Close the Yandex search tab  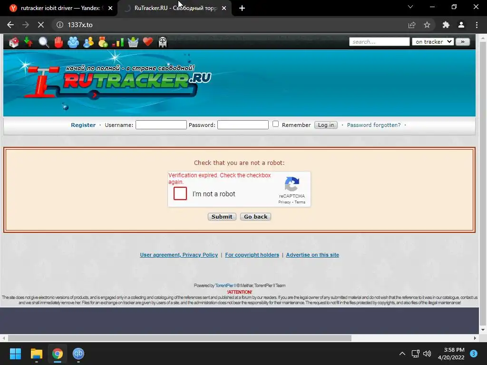tap(110, 8)
